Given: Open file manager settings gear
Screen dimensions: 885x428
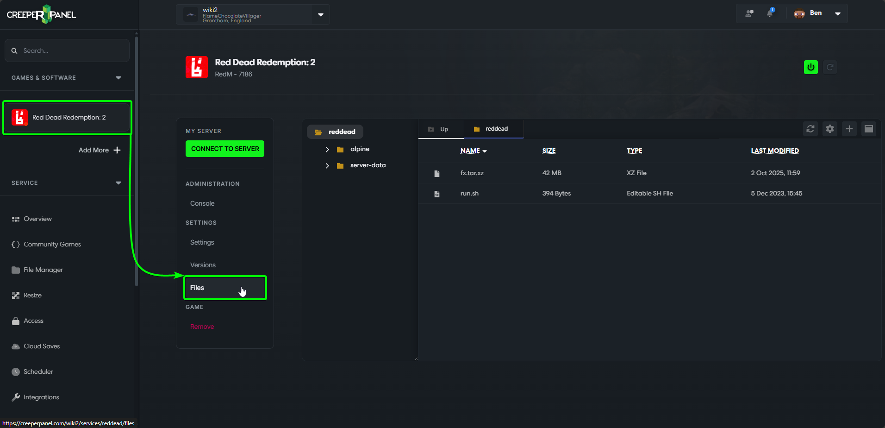Looking at the screenshot, I should pyautogui.click(x=830, y=129).
